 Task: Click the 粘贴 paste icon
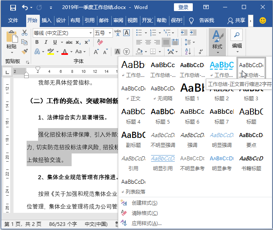[x=12, y=37]
